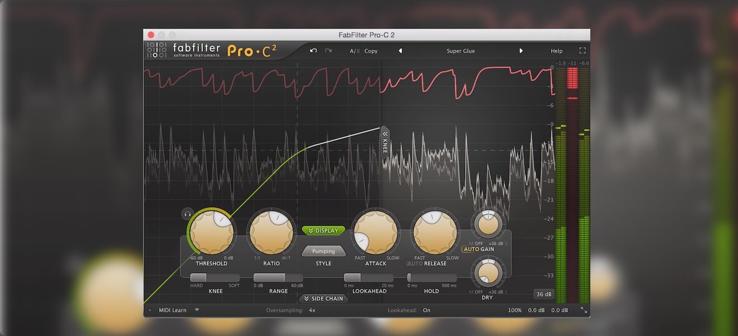The width and height of the screenshot is (738, 336).
Task: Toggle the A/B compare button
Action: (355, 51)
